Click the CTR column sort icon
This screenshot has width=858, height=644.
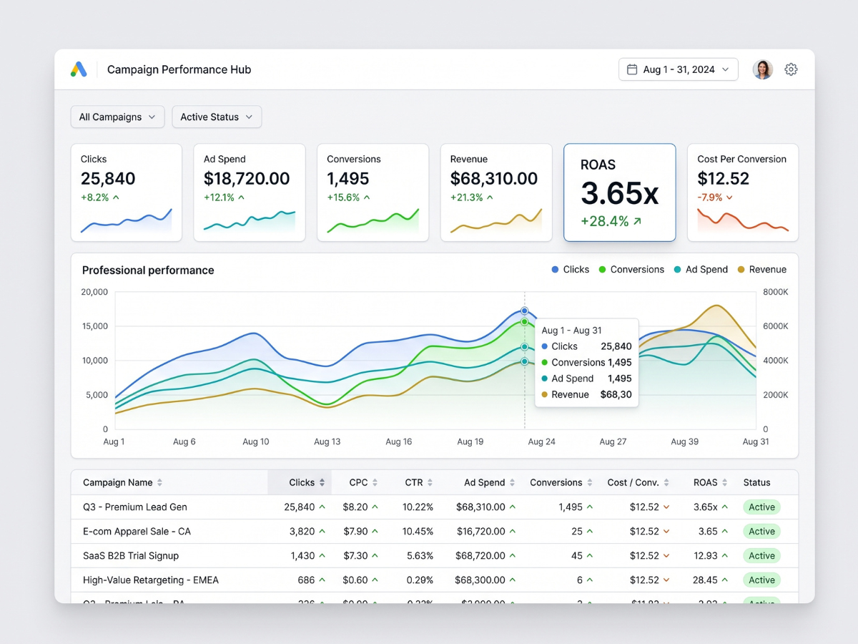[430, 483]
